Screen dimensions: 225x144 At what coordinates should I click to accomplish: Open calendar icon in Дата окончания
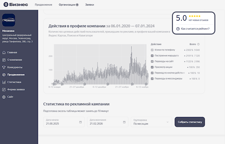pyautogui.click(x=124, y=122)
